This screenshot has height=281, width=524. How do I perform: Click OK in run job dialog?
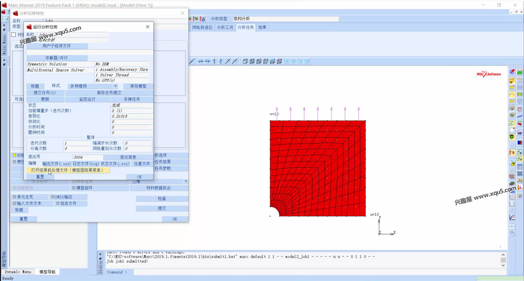click(x=139, y=177)
